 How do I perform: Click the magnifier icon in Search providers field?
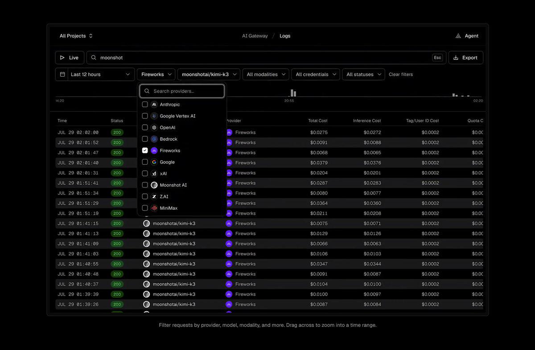[147, 91]
